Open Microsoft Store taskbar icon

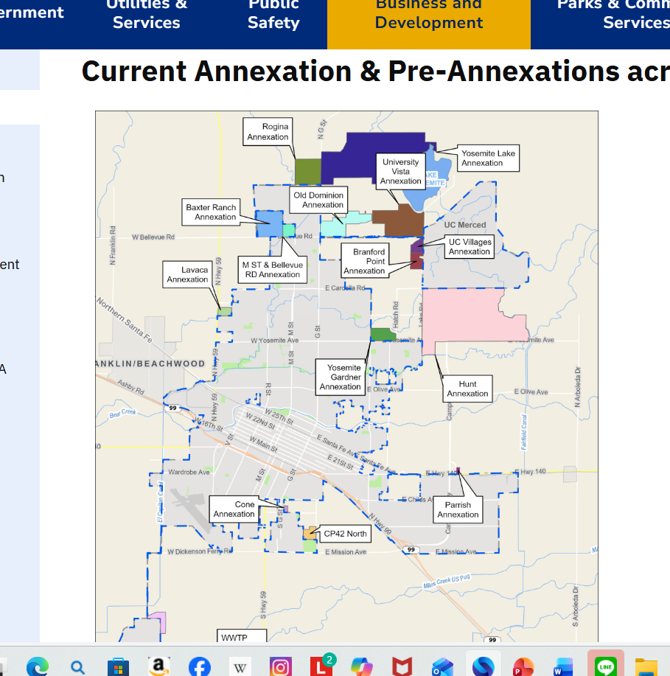[118, 666]
